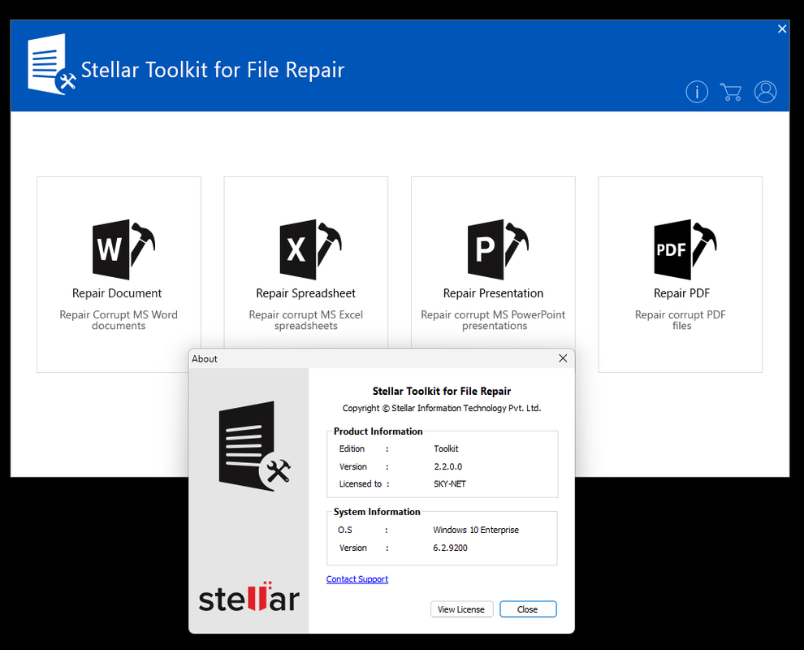804x650 pixels.
Task: Click the 'Licensed to' label
Action: point(361,483)
